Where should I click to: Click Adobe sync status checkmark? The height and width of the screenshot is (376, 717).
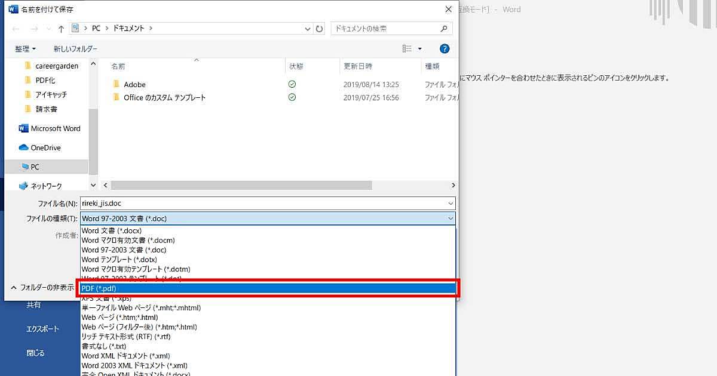292,84
